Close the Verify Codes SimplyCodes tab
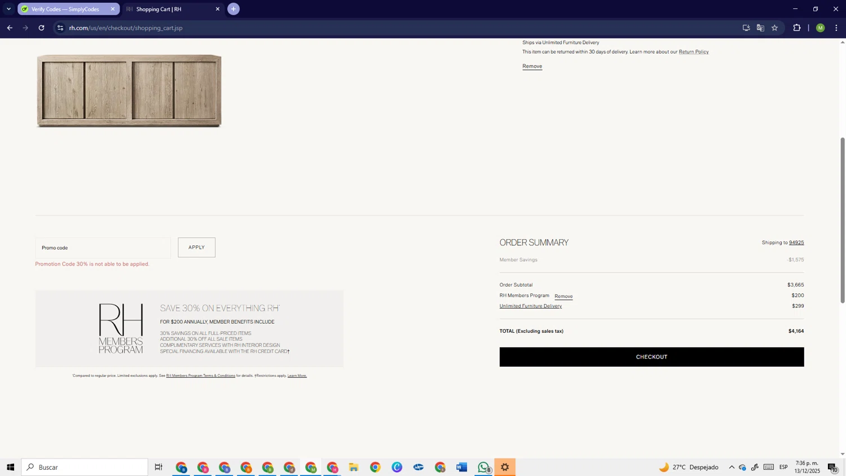Screen dimensions: 846x476 [113, 9]
